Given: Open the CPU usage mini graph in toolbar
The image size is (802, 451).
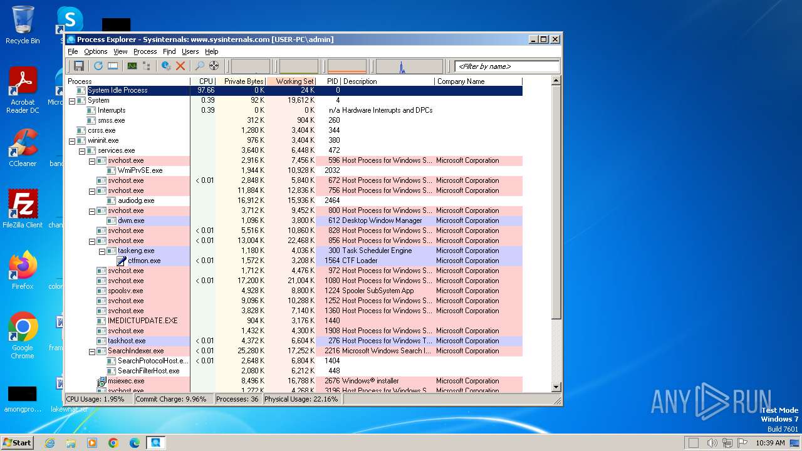Looking at the screenshot, I should point(251,66).
